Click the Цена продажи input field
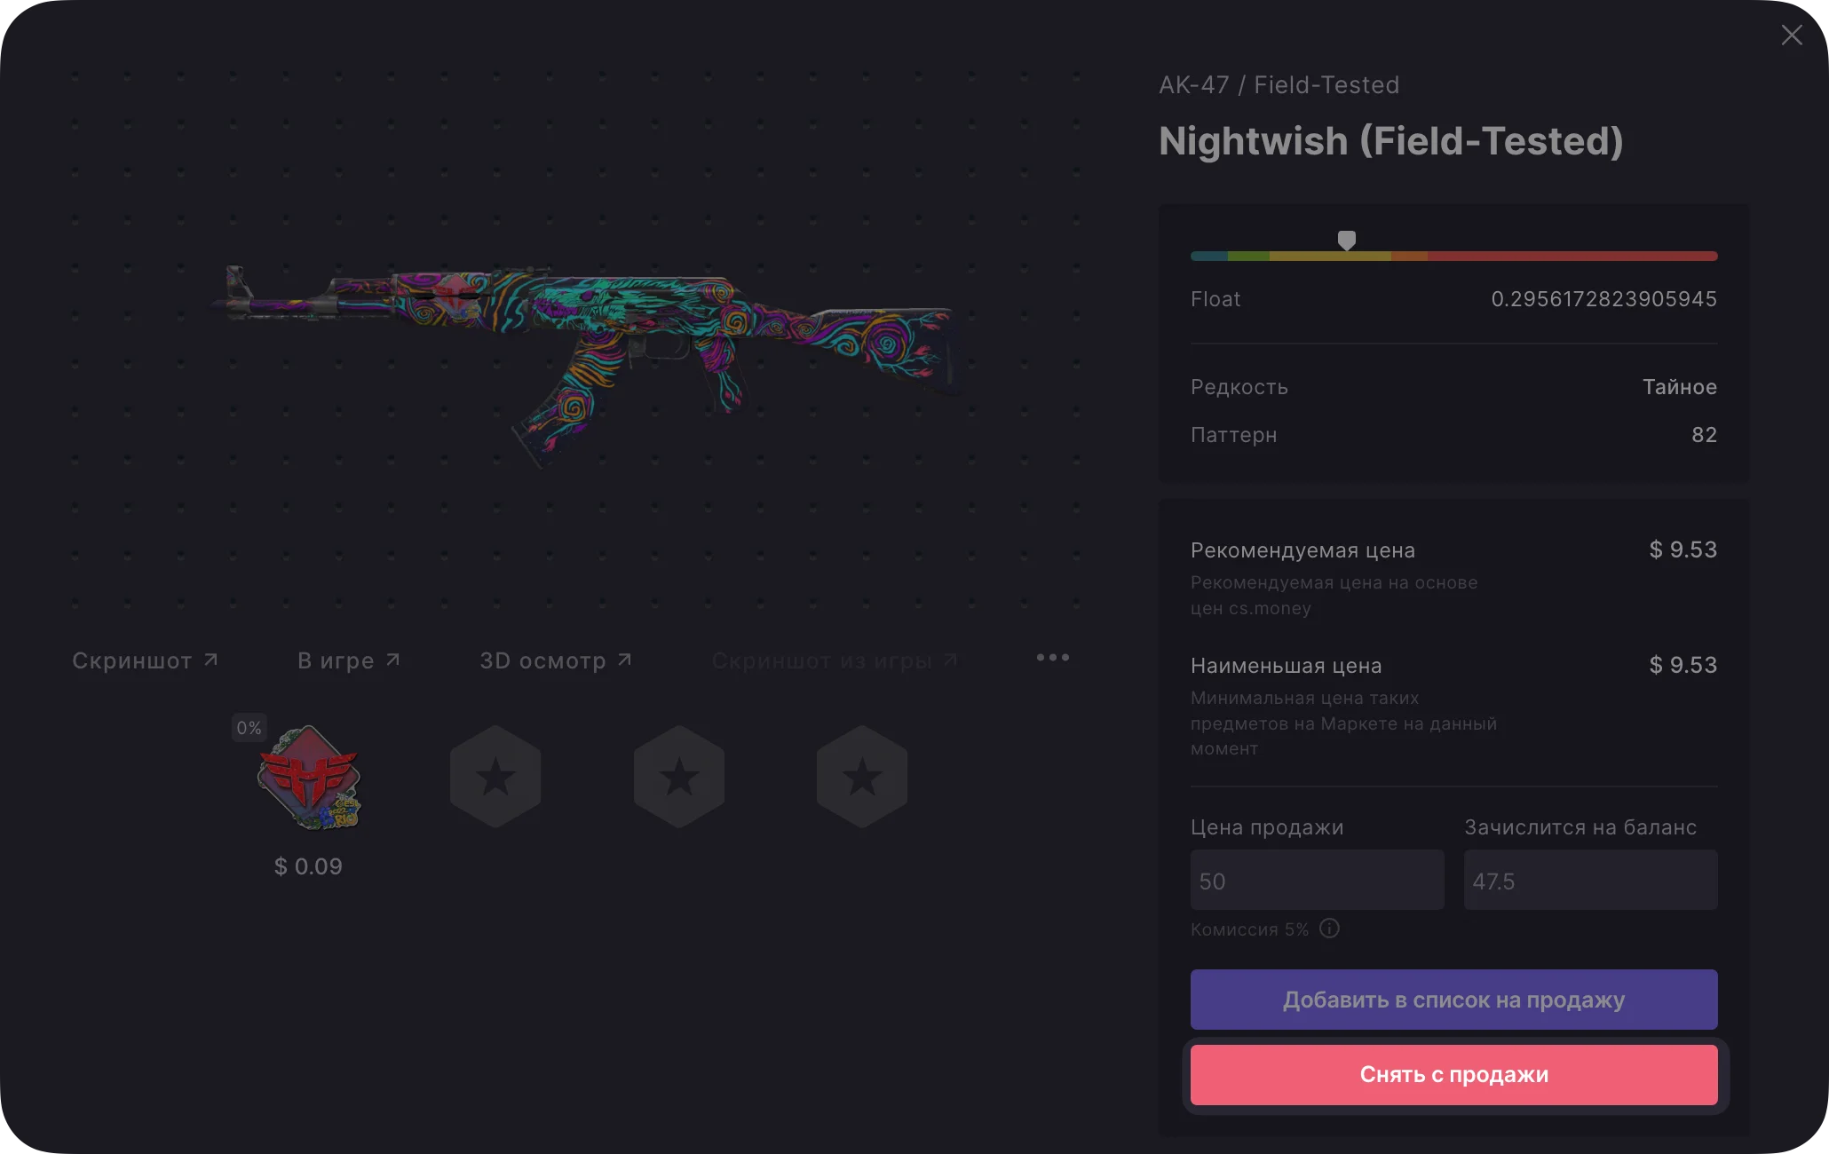Screen dimensions: 1829x1154 click(1317, 881)
